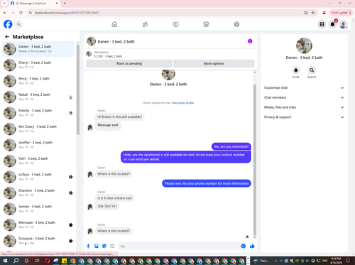Reload the page in browser toolbar
The image size is (355, 265).
pos(21,13)
